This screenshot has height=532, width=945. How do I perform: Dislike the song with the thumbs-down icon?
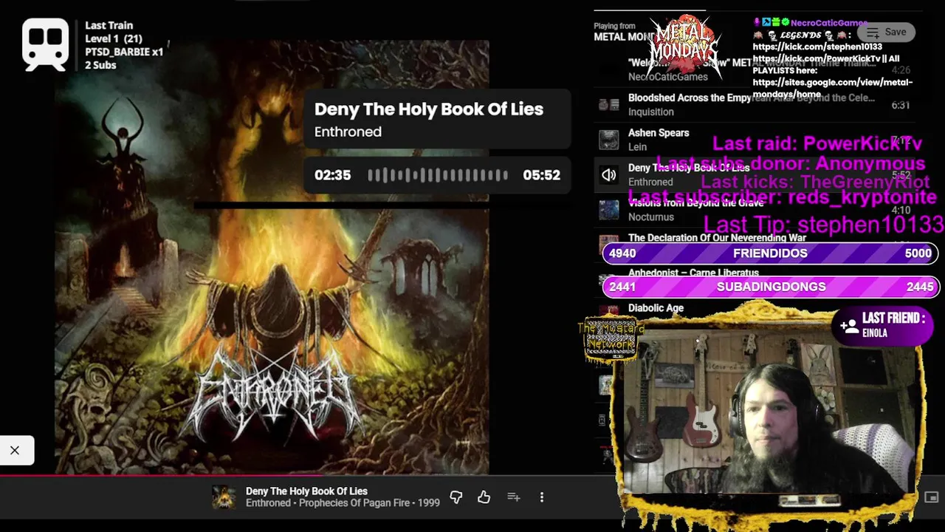[x=456, y=497]
